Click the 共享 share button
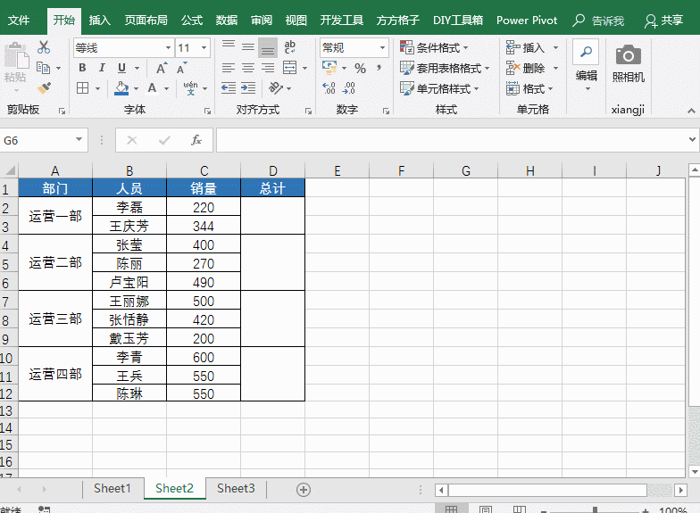The image size is (700, 513). coord(663,21)
